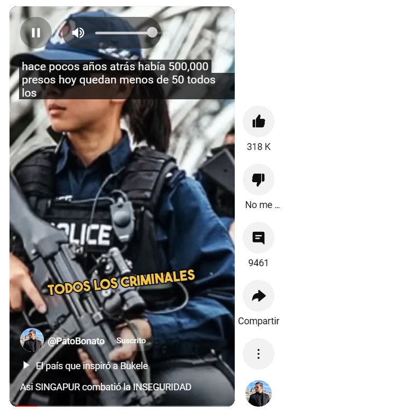Adjust the volume slider handle

(152, 33)
